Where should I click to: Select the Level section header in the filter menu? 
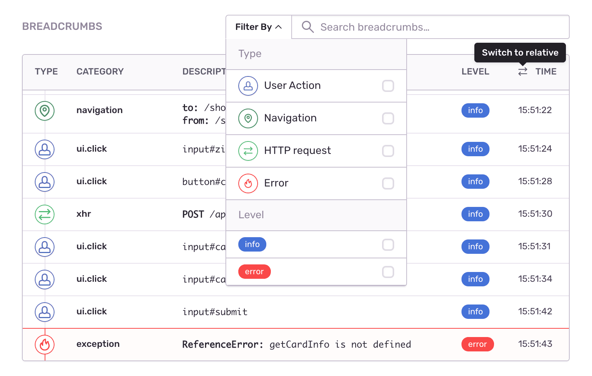251,215
